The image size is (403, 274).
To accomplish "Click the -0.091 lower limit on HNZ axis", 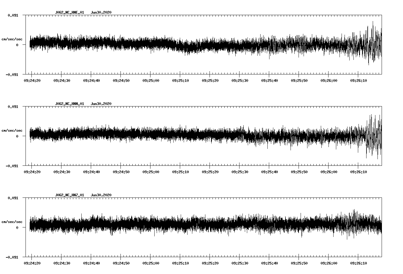I will 12,257.
